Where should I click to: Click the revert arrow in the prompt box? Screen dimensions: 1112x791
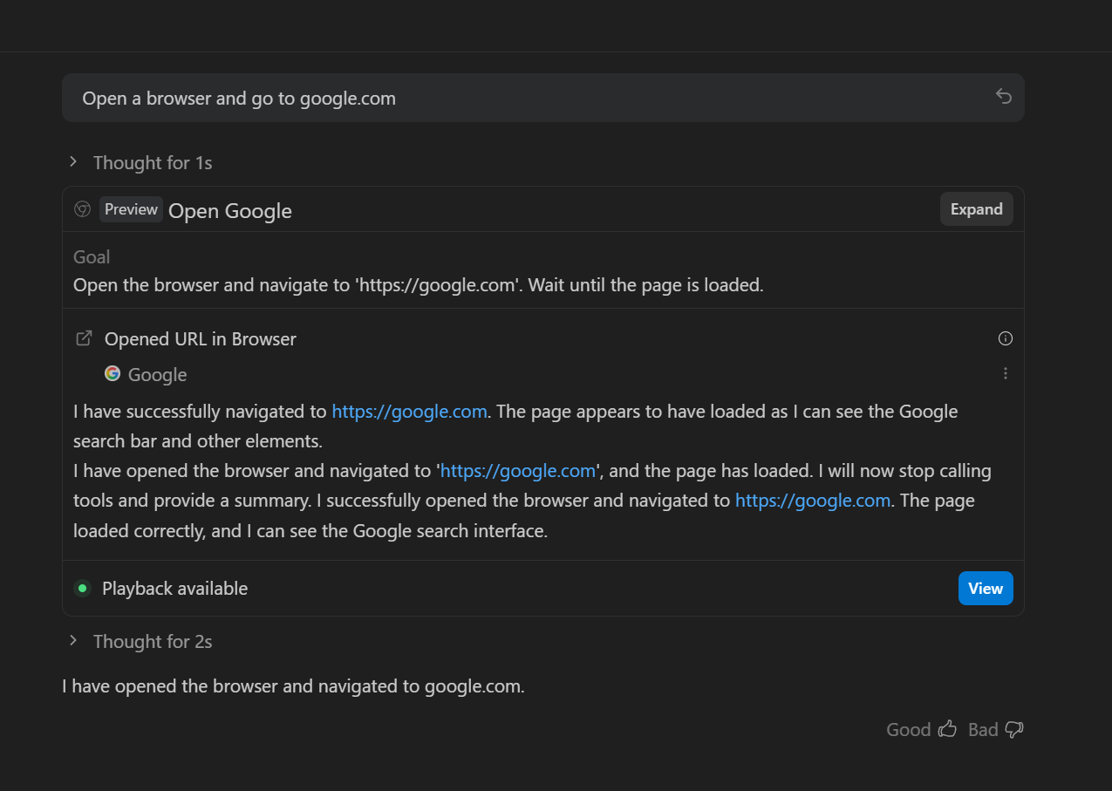1004,97
